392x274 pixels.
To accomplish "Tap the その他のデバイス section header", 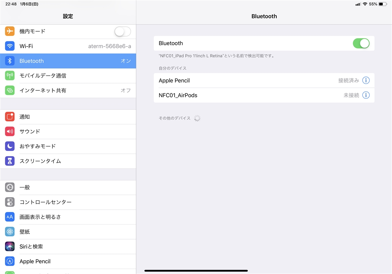I will coord(175,118).
